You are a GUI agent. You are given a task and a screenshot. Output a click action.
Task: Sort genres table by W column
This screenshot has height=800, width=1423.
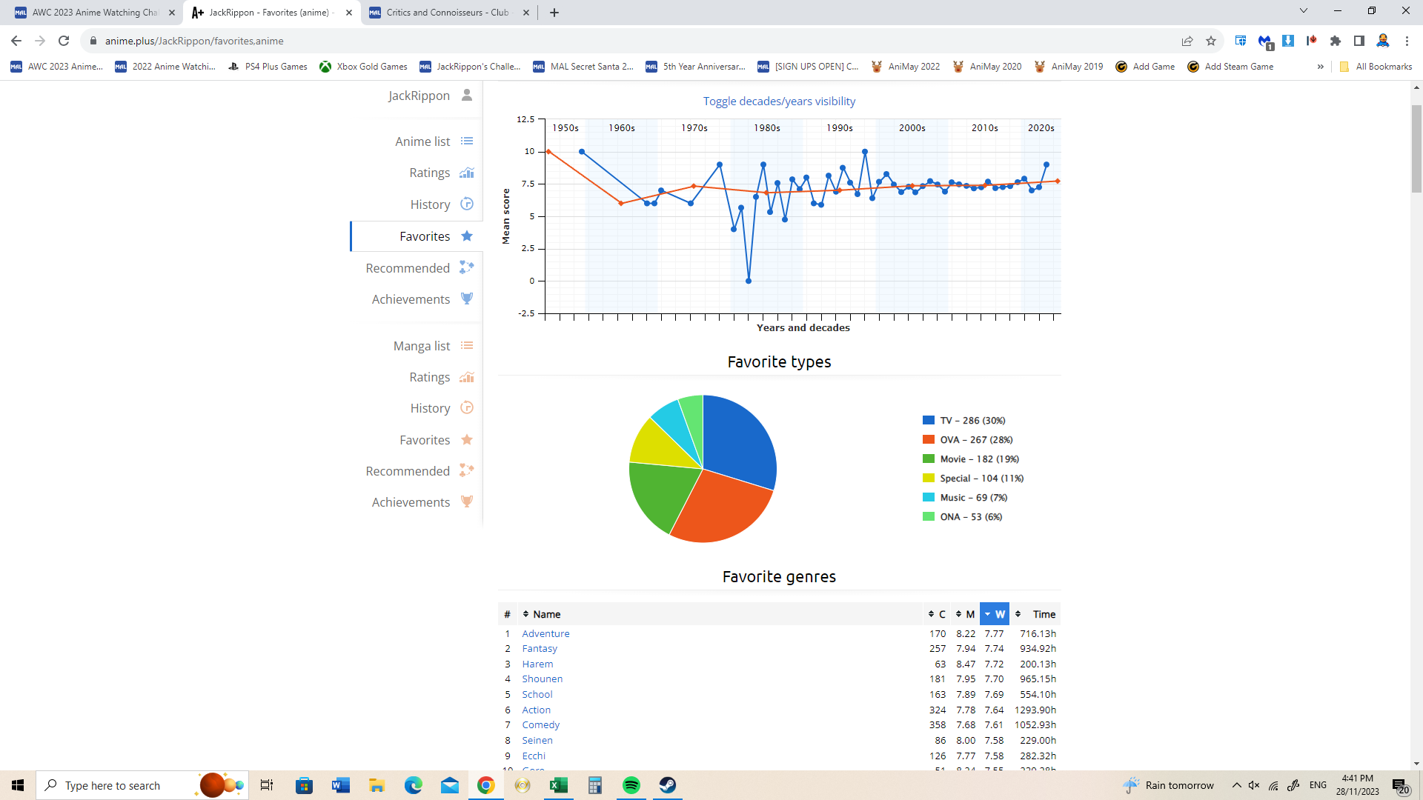click(x=995, y=614)
